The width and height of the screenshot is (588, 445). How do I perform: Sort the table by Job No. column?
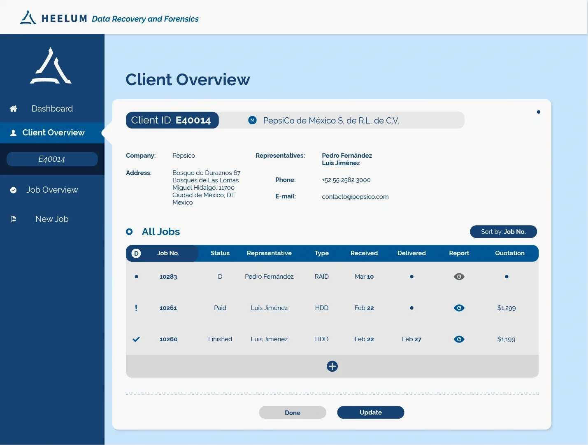click(168, 253)
